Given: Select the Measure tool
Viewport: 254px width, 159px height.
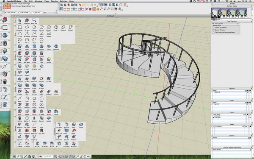Looking at the screenshot, I should tap(19, 125).
